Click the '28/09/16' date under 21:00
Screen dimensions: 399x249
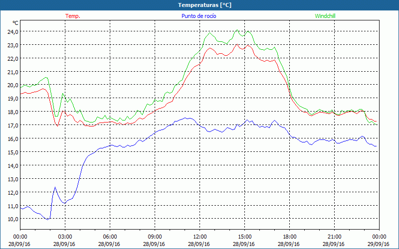[x=334, y=244]
